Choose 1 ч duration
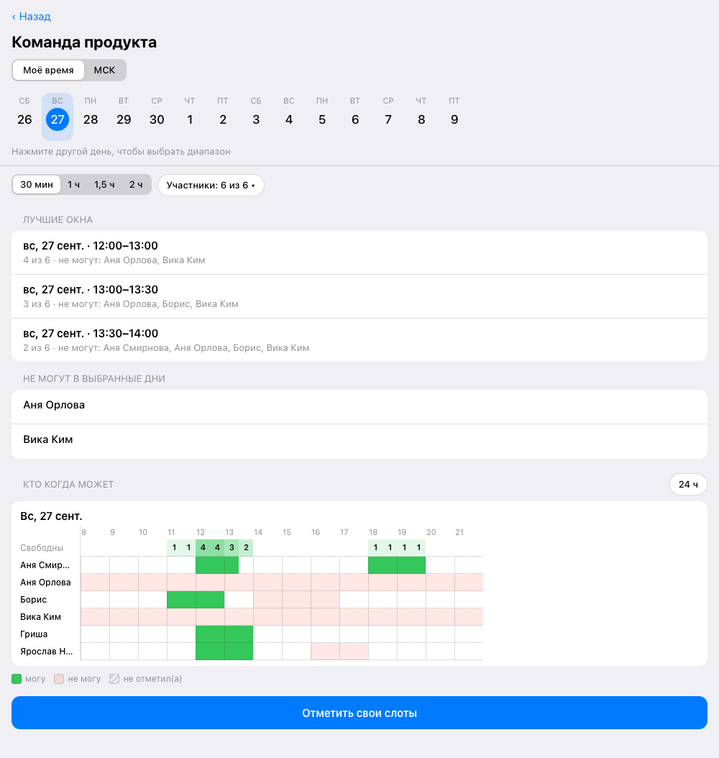 click(x=73, y=185)
